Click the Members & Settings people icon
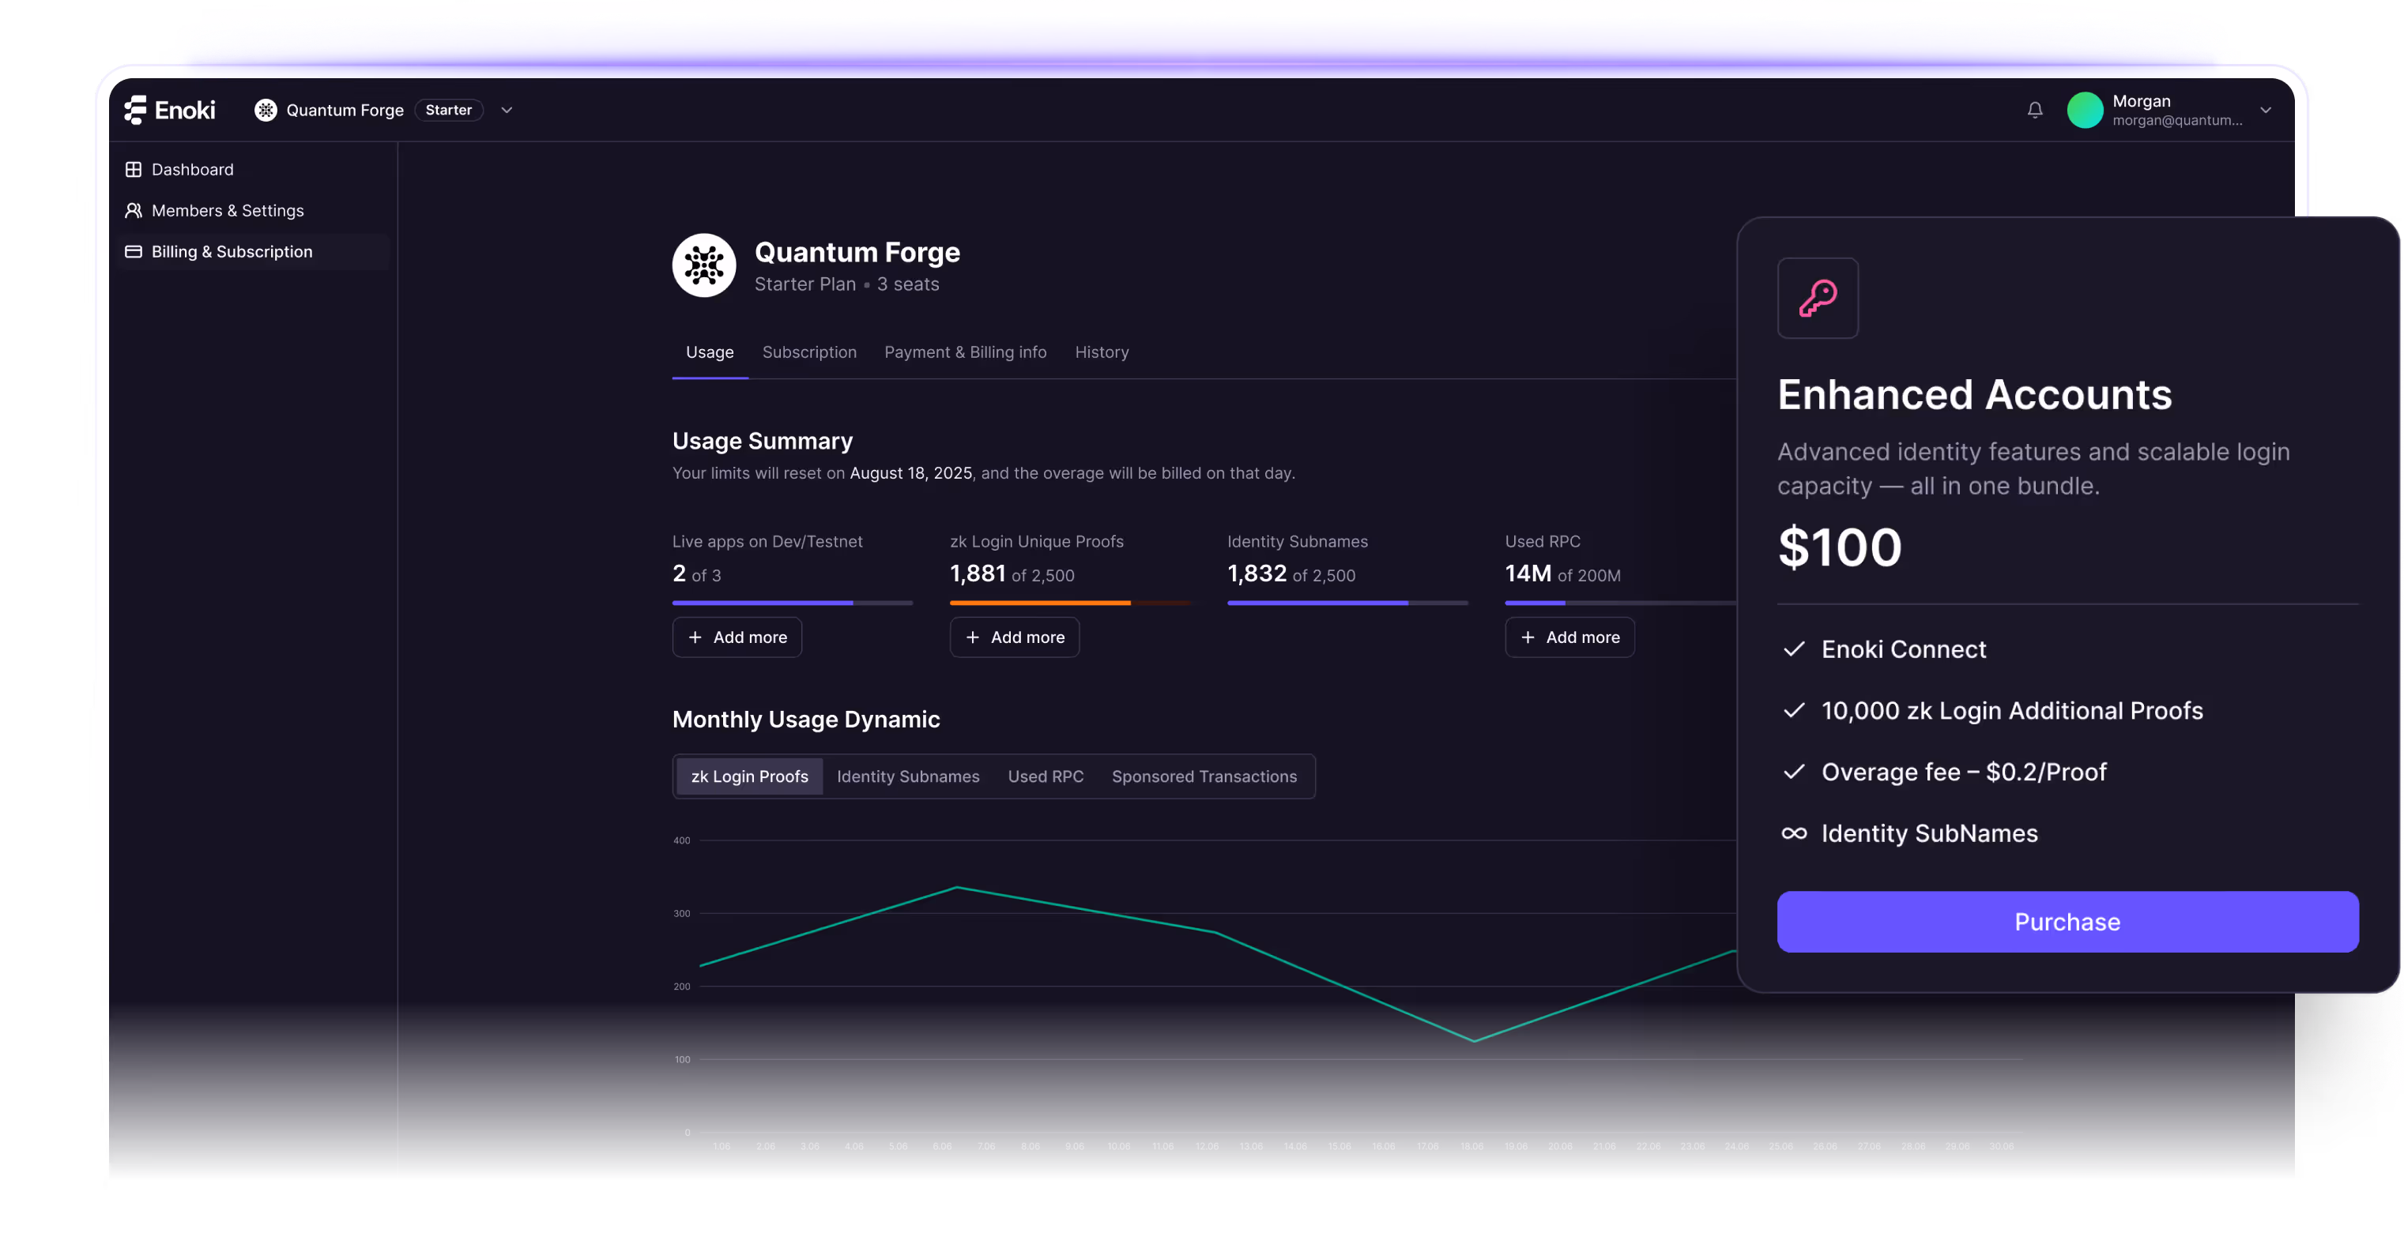 (x=134, y=211)
